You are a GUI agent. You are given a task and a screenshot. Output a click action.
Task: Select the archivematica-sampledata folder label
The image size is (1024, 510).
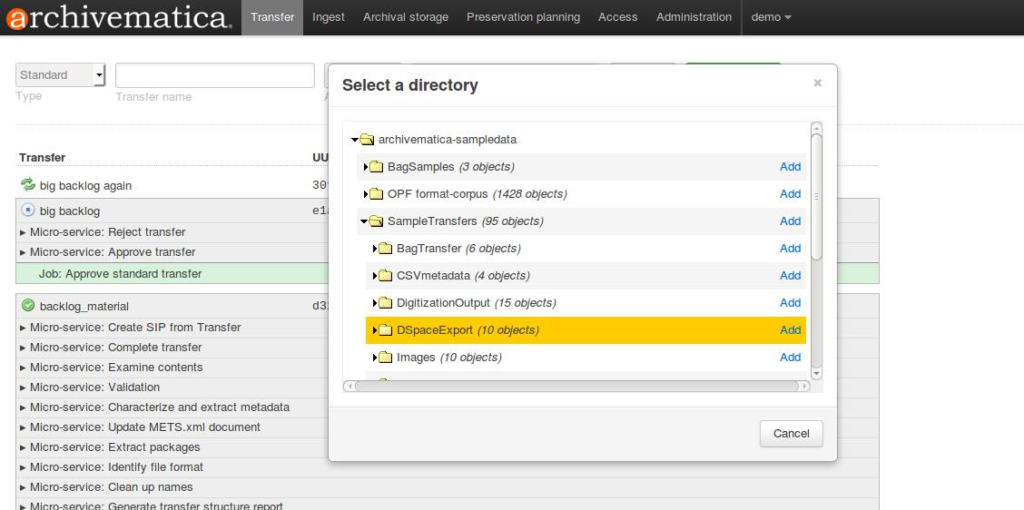448,139
